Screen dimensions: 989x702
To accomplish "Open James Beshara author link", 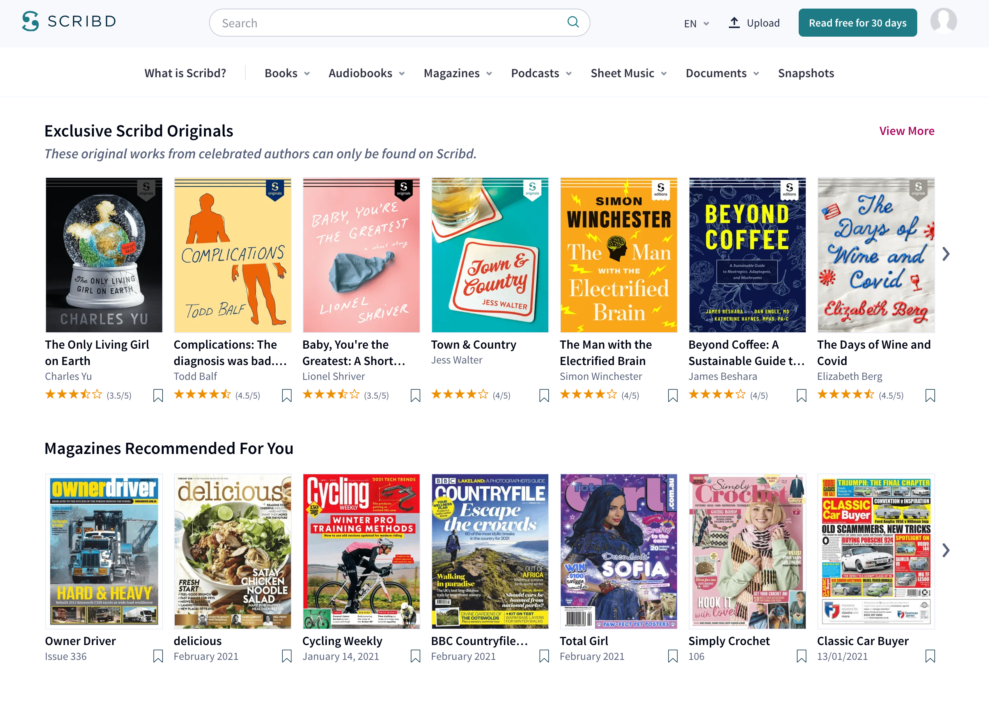I will [723, 376].
